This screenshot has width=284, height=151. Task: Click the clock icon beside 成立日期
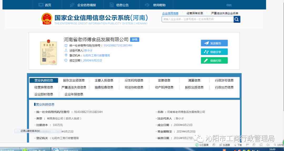66,60
